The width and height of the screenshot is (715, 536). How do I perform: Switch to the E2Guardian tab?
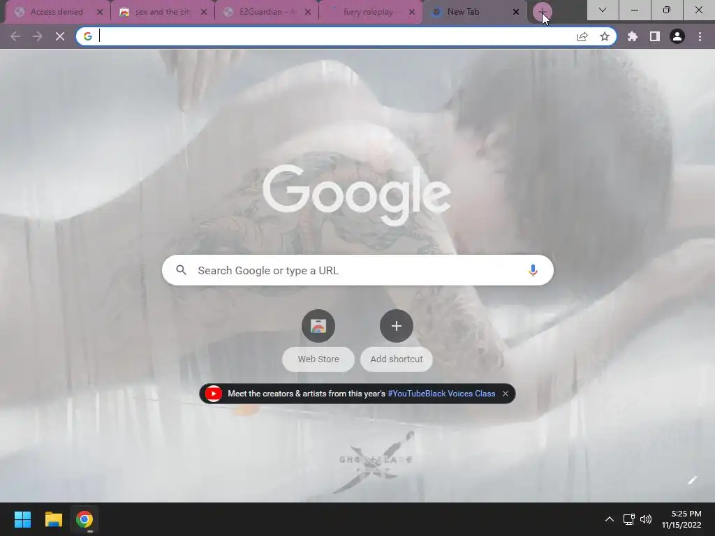[267, 12]
